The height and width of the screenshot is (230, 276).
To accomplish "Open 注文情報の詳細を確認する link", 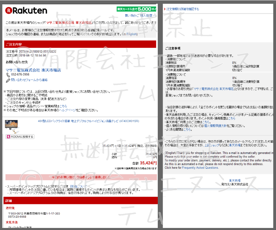I will (183, 9).
